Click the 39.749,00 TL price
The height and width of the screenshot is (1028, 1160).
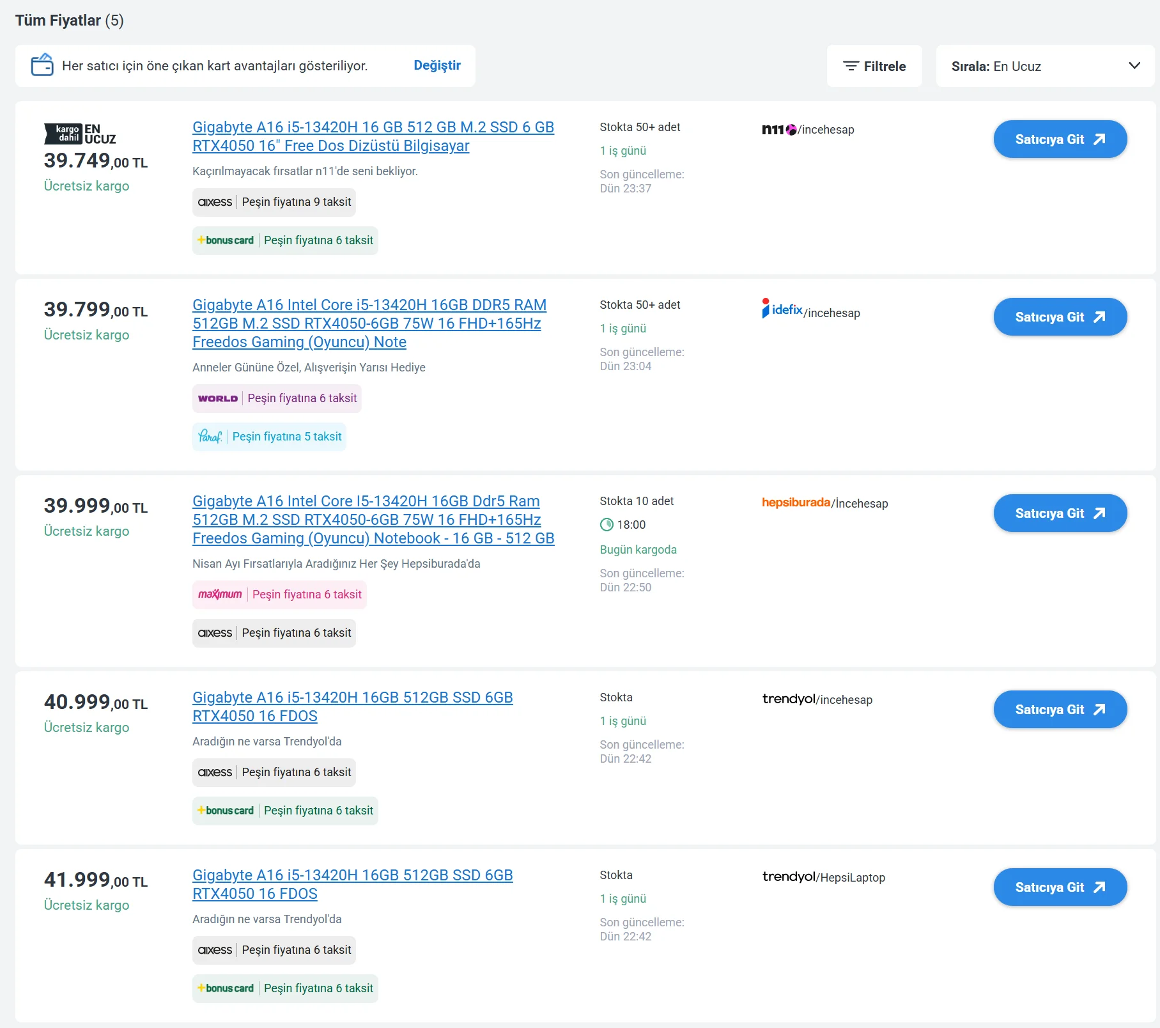pyautogui.click(x=96, y=160)
